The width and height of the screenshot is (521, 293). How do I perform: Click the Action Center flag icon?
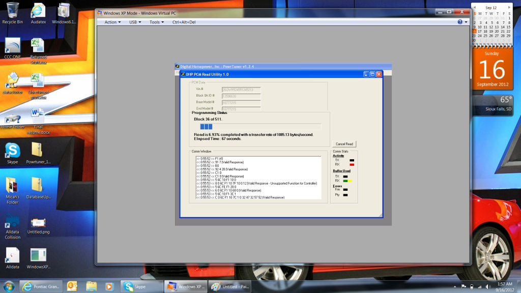[464, 287]
